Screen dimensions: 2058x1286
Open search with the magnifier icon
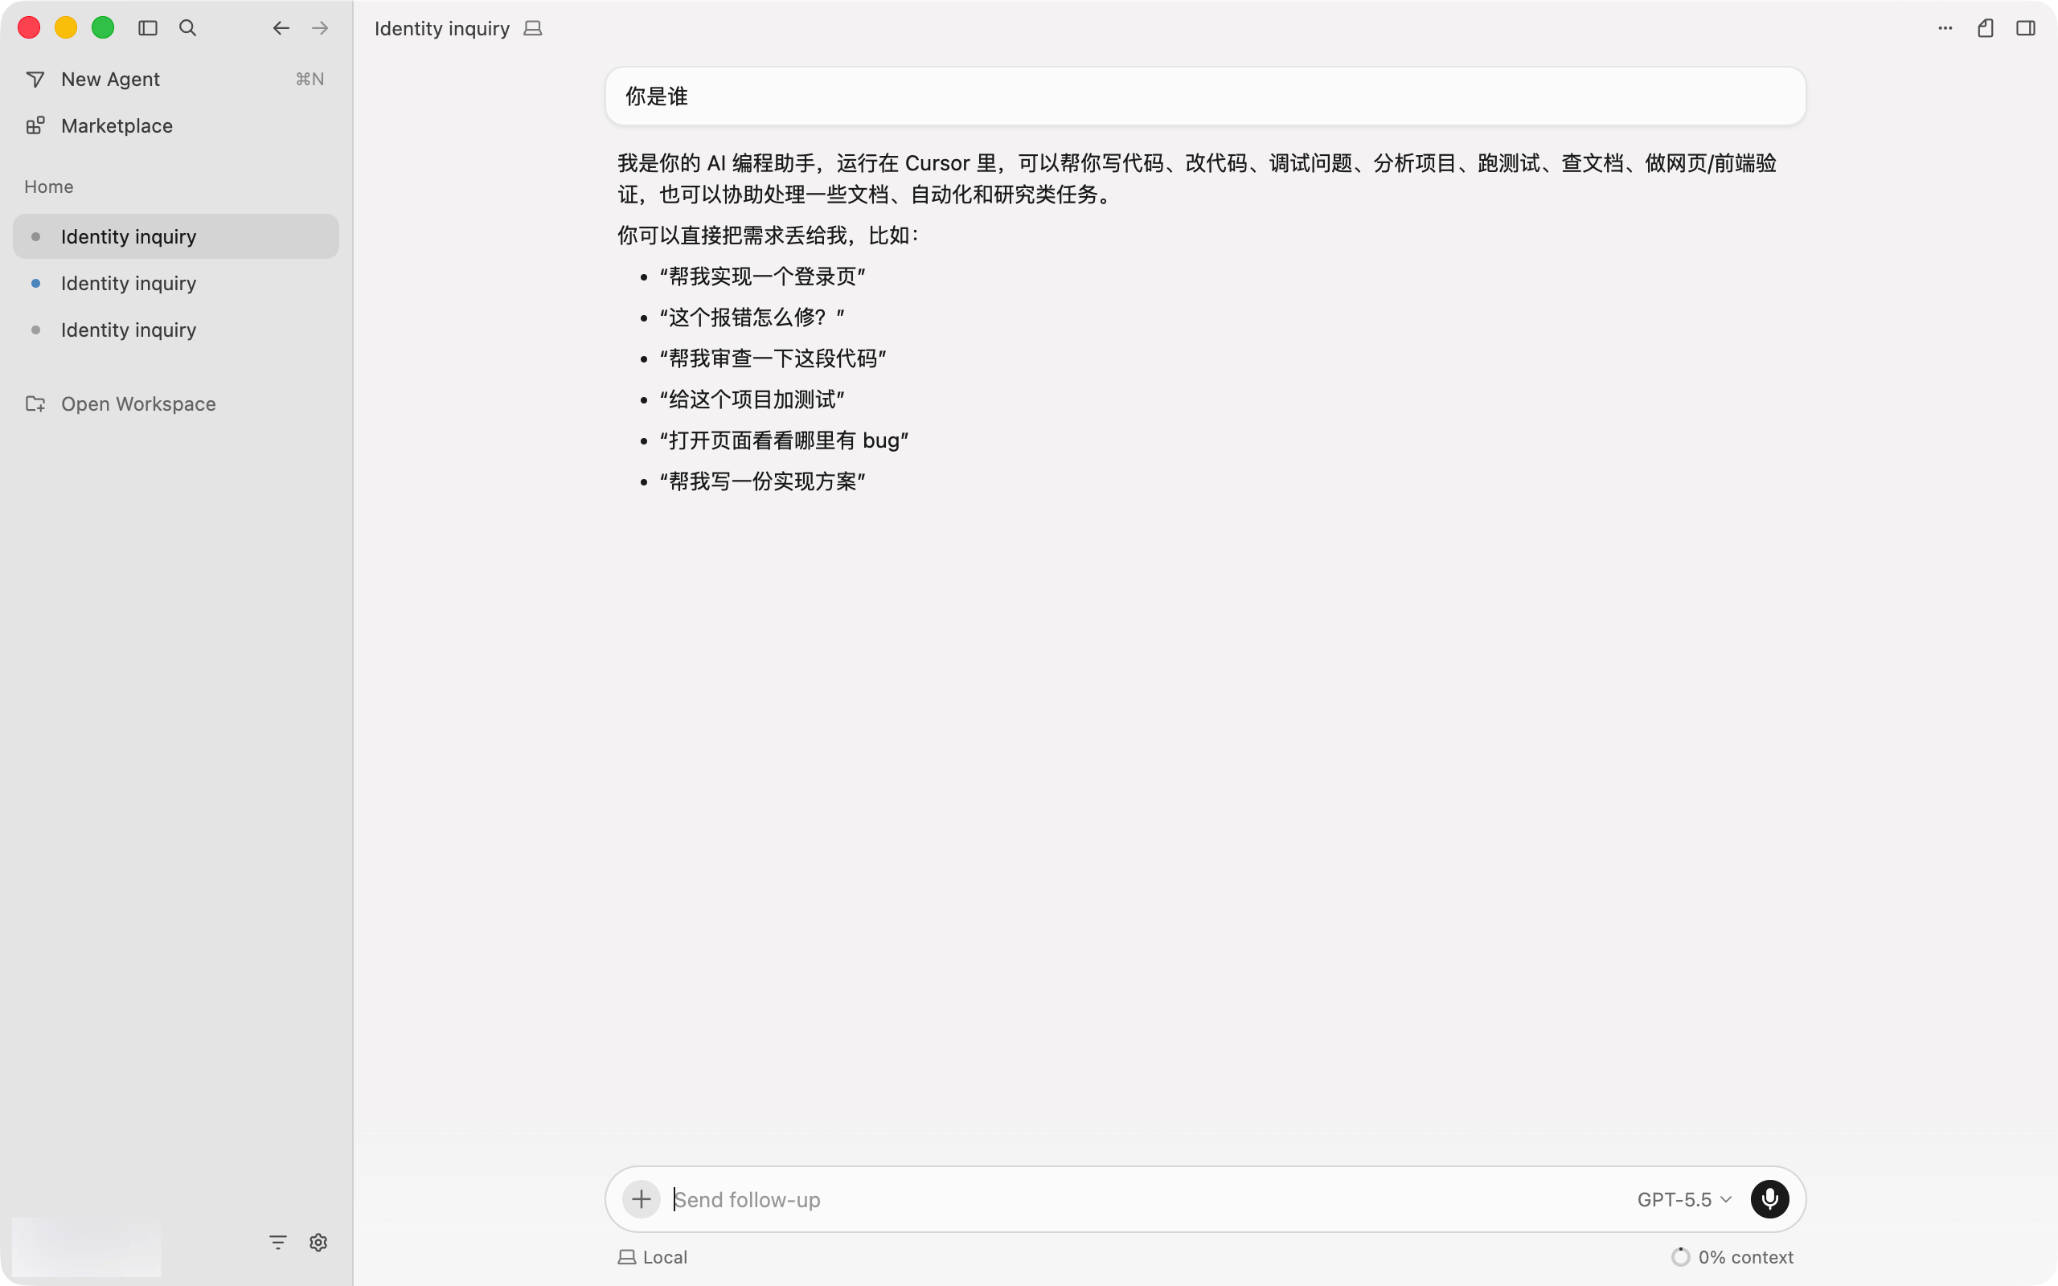188,28
